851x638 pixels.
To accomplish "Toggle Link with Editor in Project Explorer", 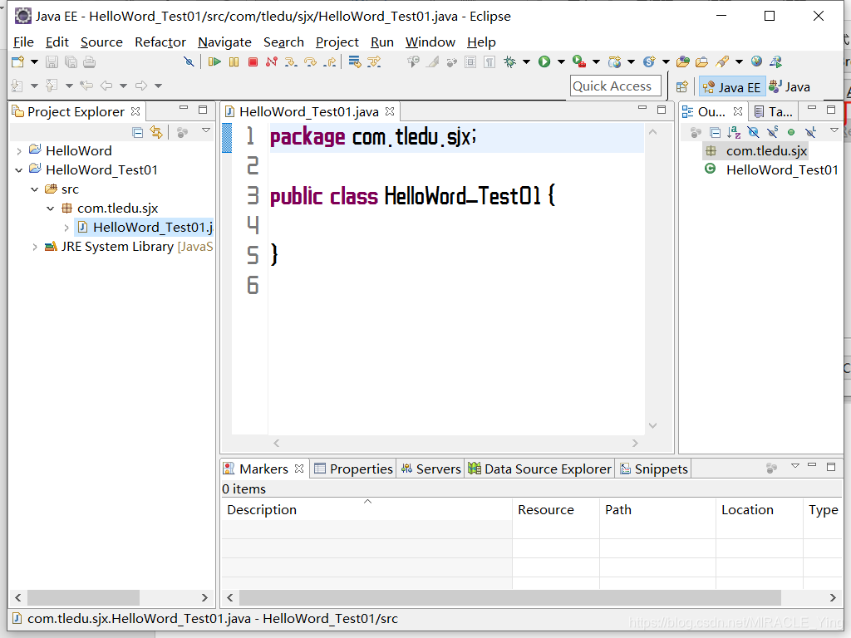I will [157, 132].
